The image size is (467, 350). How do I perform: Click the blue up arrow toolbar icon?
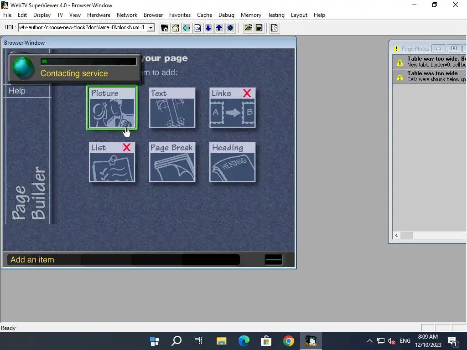click(219, 28)
